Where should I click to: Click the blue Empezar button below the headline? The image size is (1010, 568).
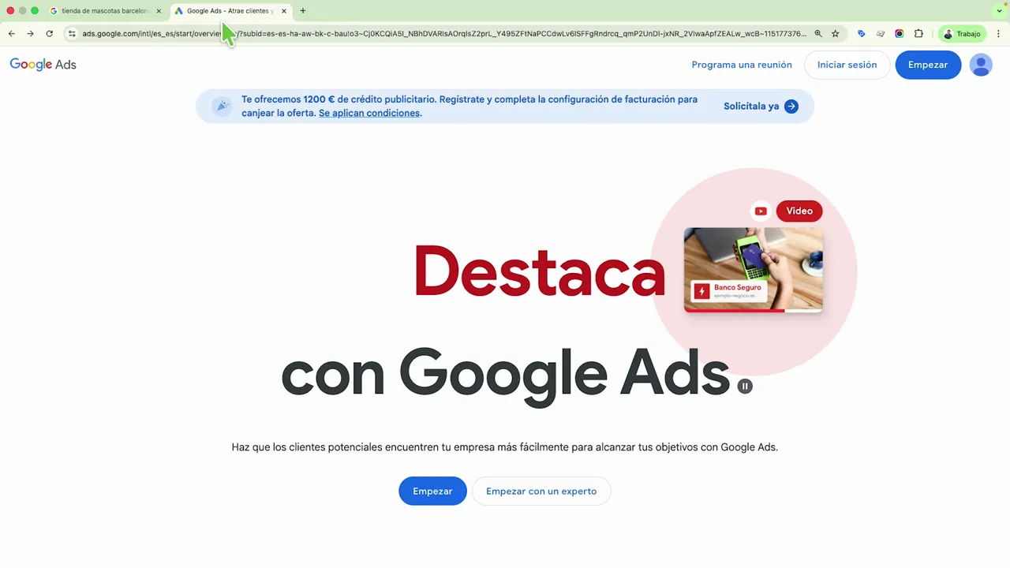tap(432, 491)
